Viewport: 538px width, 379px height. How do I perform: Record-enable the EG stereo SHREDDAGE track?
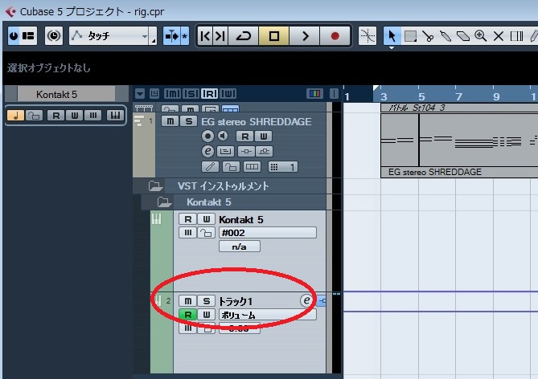(x=207, y=136)
